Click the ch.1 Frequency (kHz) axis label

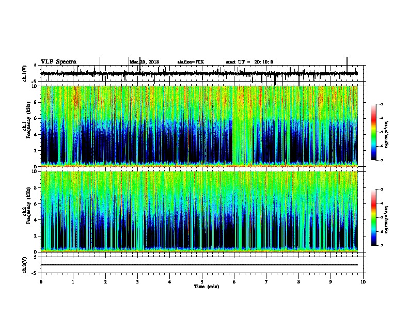click(26, 120)
